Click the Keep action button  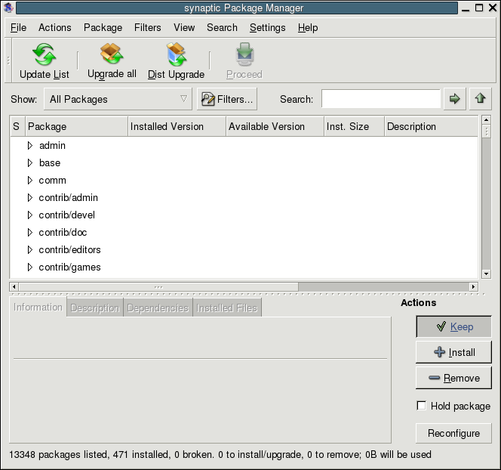[x=453, y=326]
